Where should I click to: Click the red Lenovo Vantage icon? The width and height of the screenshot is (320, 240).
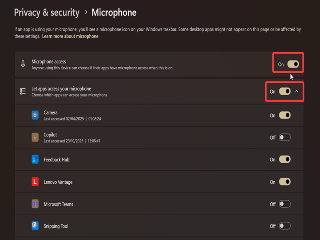pos(35,182)
